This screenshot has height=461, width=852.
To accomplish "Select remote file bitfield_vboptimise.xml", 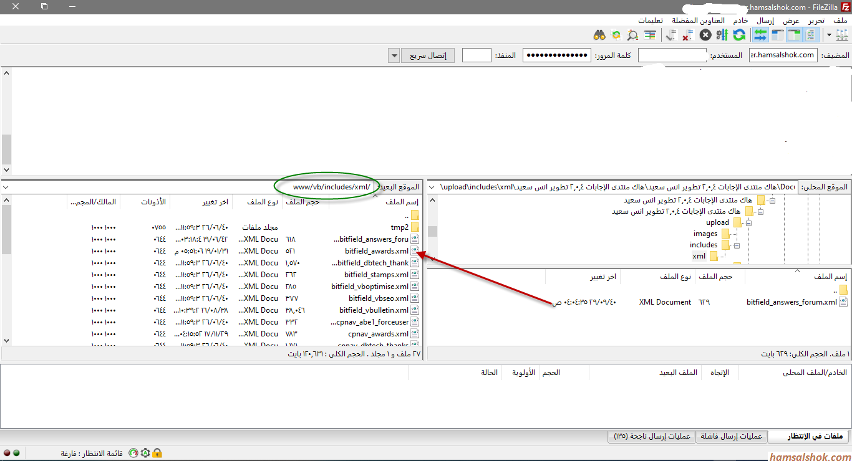I will tap(375, 287).
